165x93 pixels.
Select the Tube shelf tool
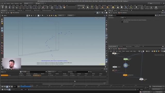click(x=10, y=7)
